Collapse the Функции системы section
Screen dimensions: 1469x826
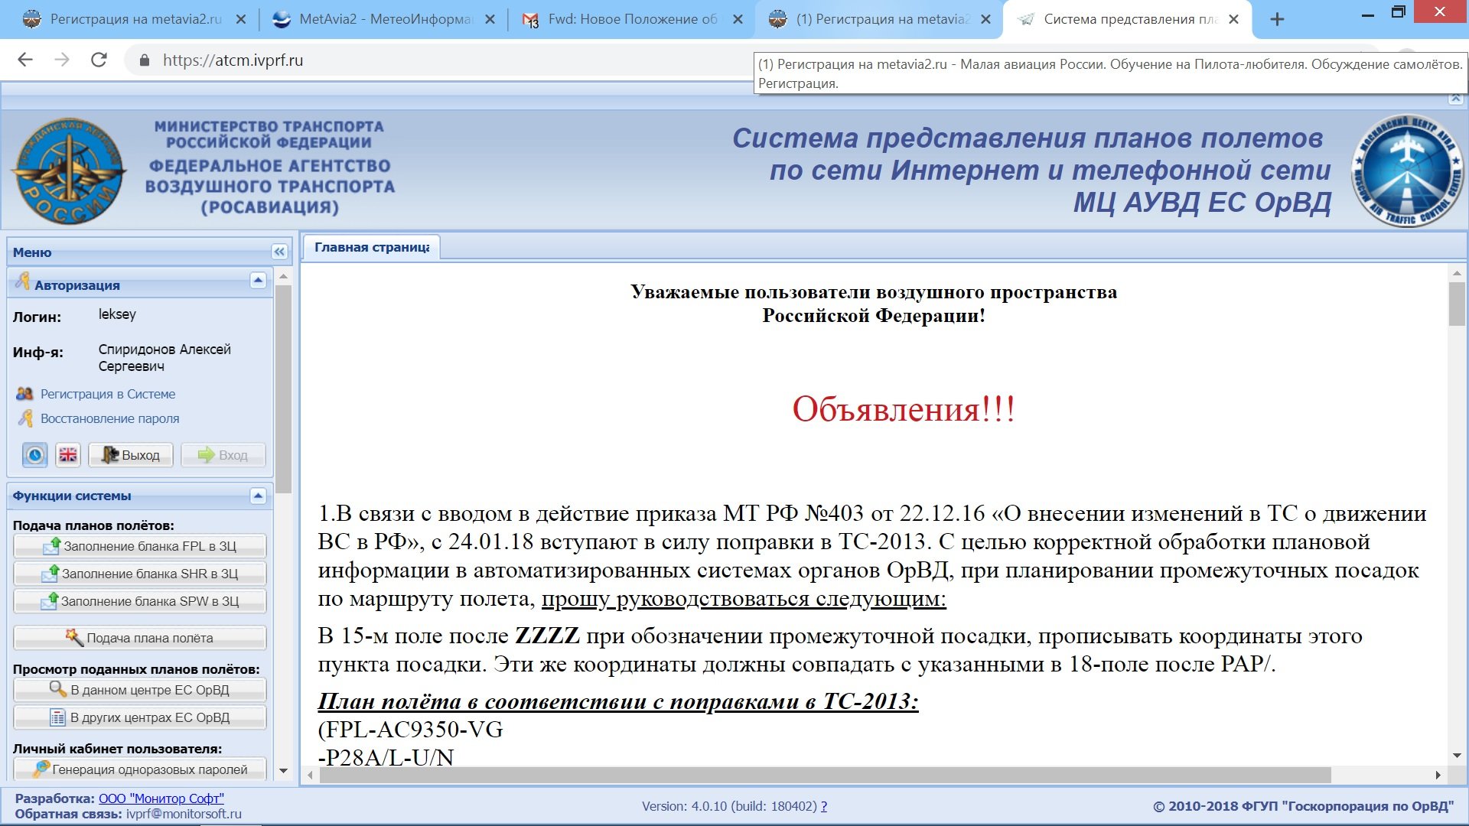pyautogui.click(x=258, y=496)
